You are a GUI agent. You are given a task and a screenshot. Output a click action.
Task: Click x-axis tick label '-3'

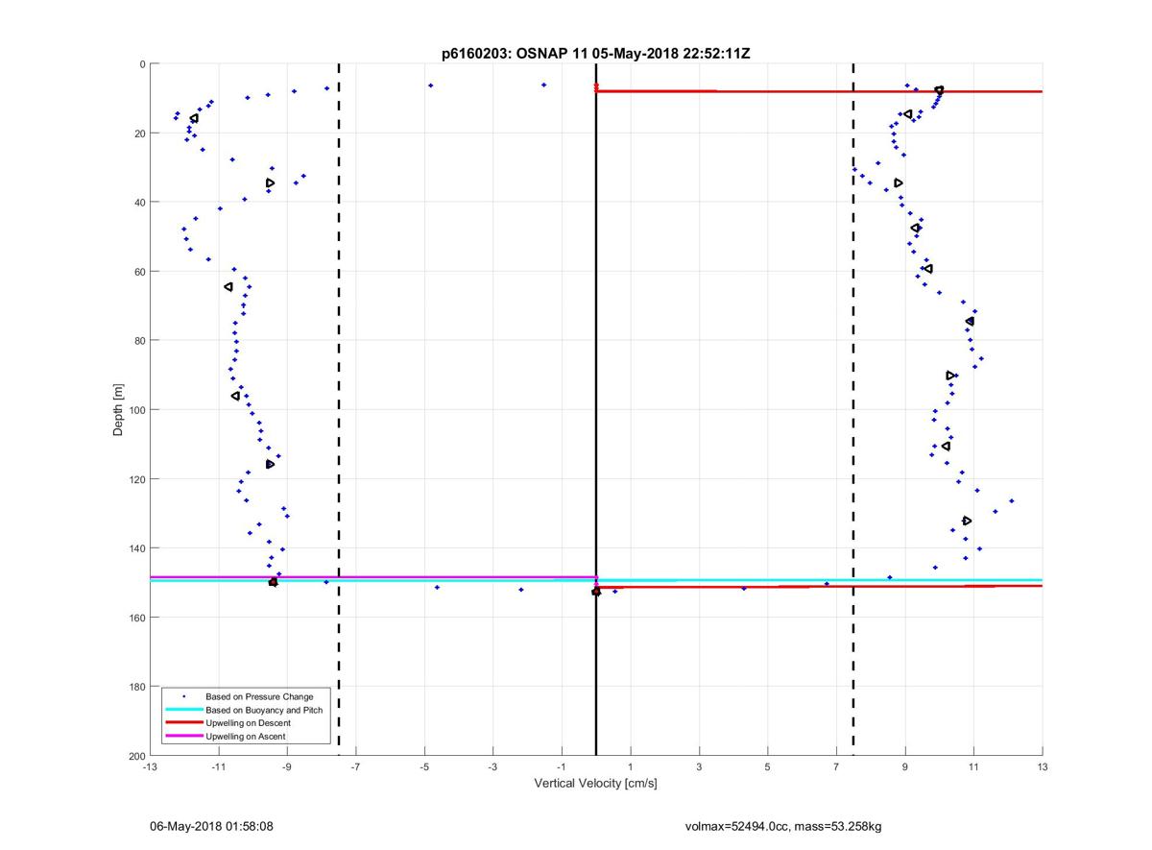coord(492,767)
